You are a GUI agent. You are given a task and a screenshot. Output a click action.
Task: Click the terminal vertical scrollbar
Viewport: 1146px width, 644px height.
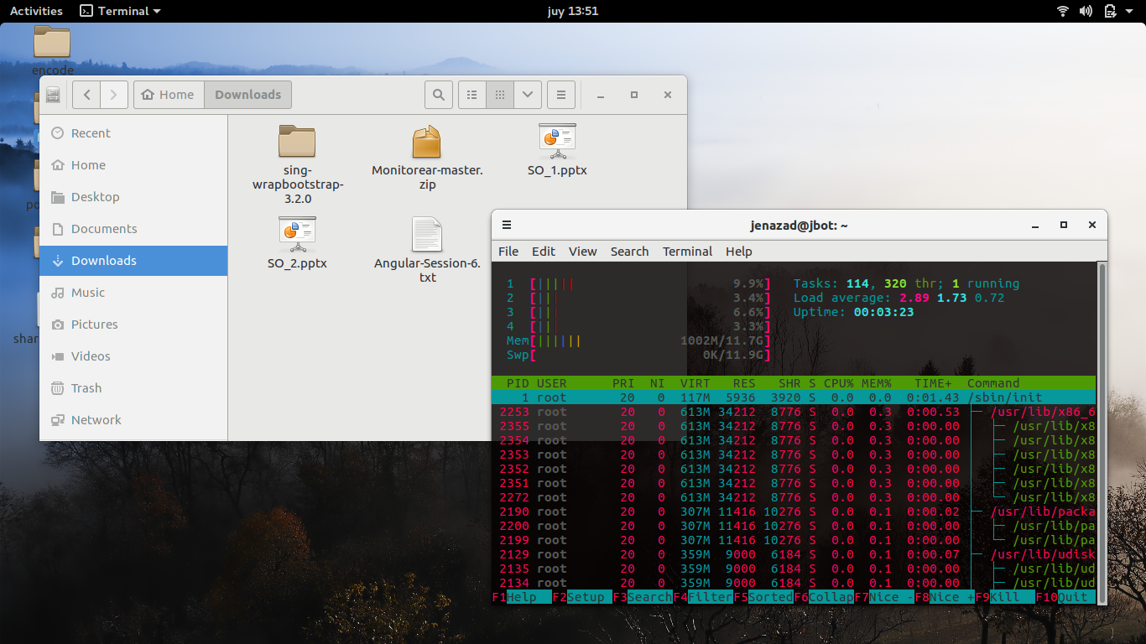[1102, 433]
